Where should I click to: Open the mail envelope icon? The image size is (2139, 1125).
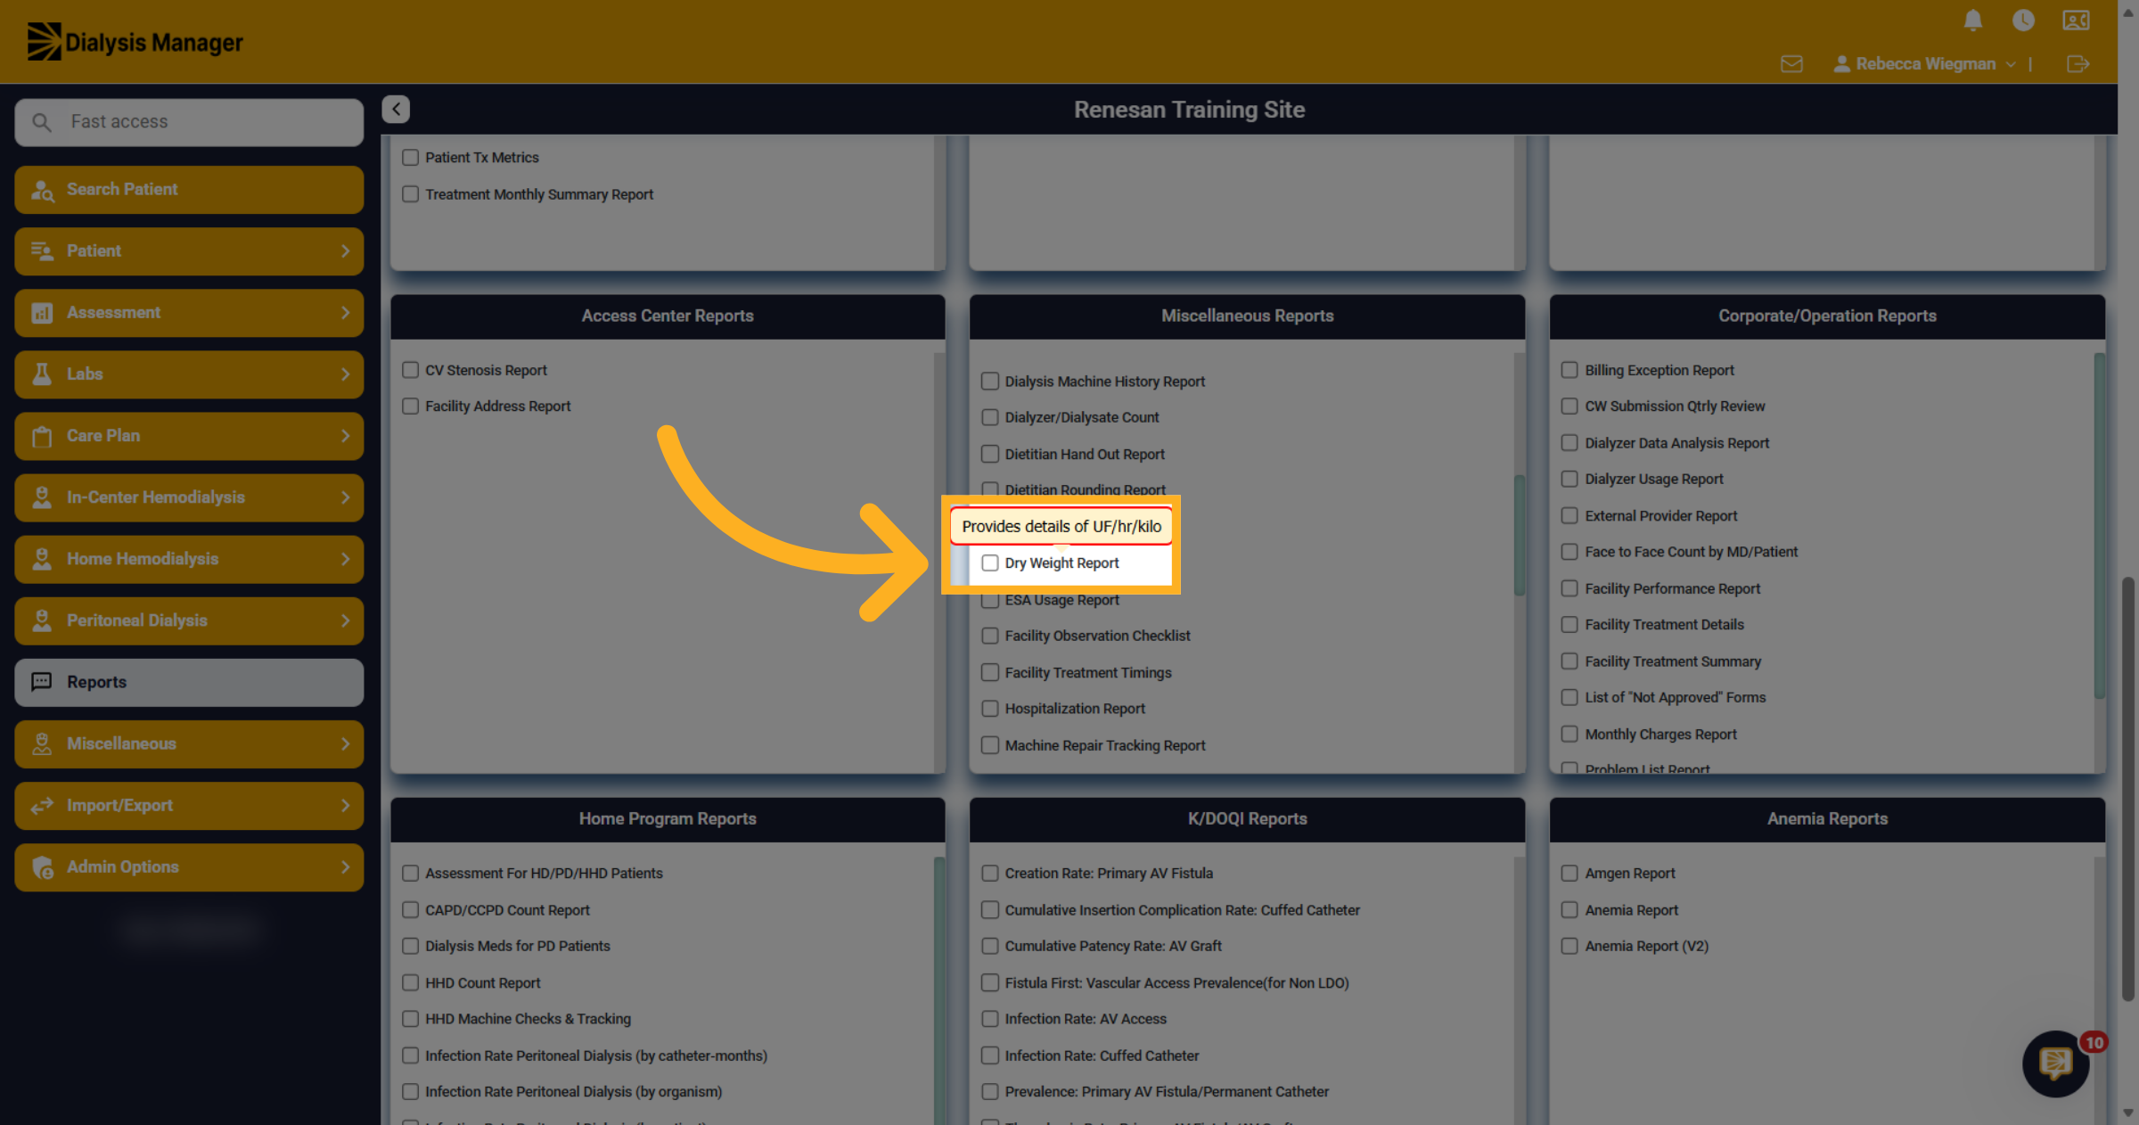pos(1791,64)
